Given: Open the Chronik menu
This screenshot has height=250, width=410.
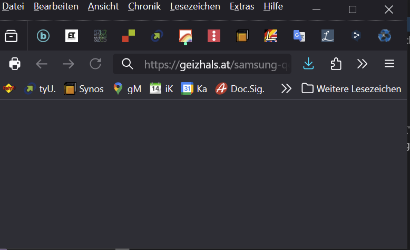Looking at the screenshot, I should pos(144,7).
